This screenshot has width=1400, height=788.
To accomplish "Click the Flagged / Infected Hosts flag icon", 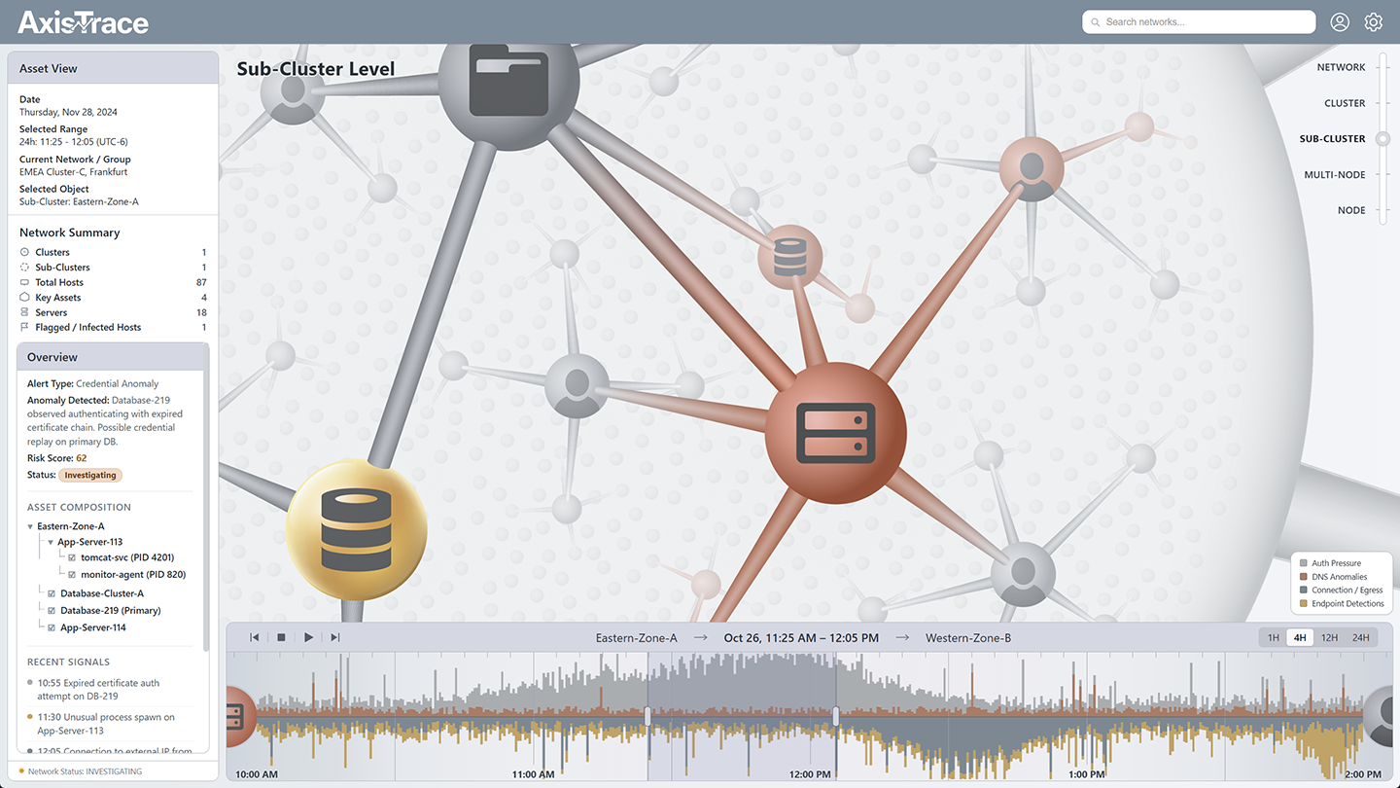I will [24, 327].
